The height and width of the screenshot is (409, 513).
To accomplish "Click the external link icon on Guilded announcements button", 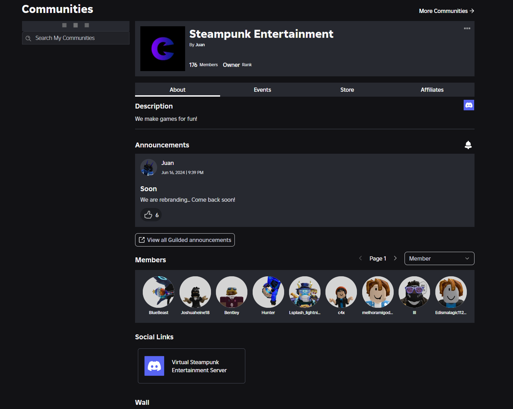I will coord(142,240).
